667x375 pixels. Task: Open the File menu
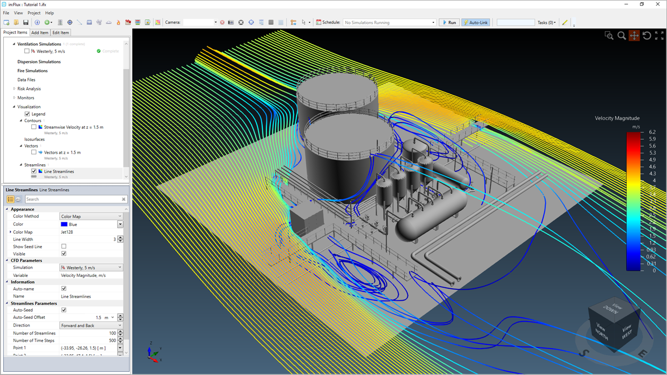[6, 13]
